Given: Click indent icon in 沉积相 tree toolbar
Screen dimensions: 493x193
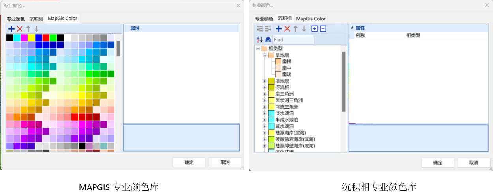Looking at the screenshot, I should click(268, 29).
